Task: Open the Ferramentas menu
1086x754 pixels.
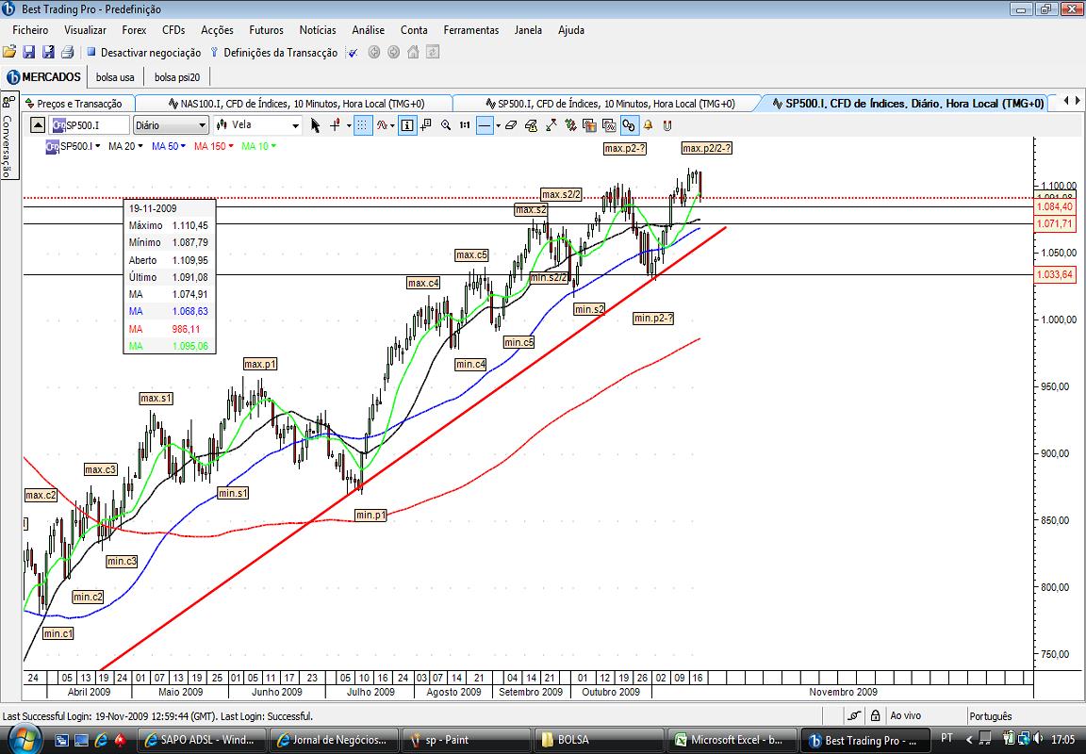Action: pyautogui.click(x=471, y=30)
